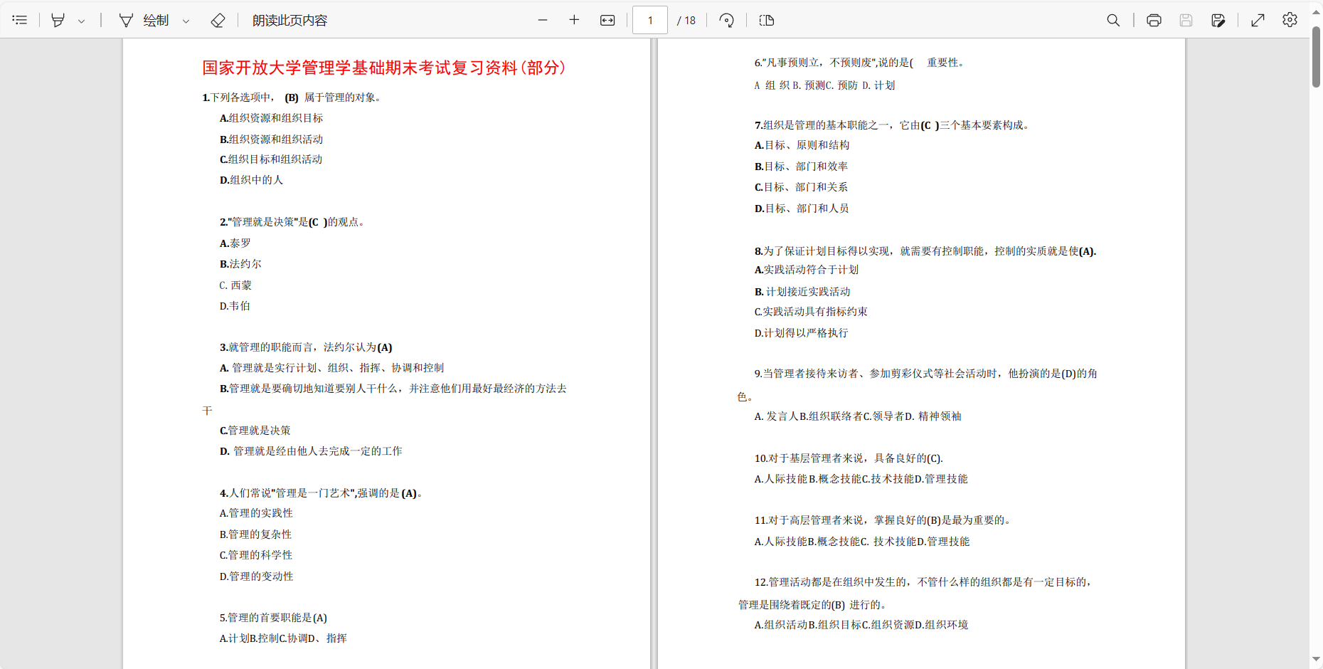Click 朗读此页内容 read aloud button
The image size is (1323, 669).
(x=290, y=20)
